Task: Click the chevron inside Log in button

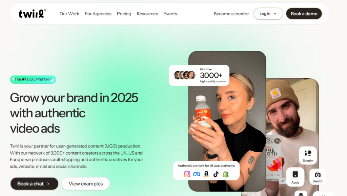Action: point(275,14)
